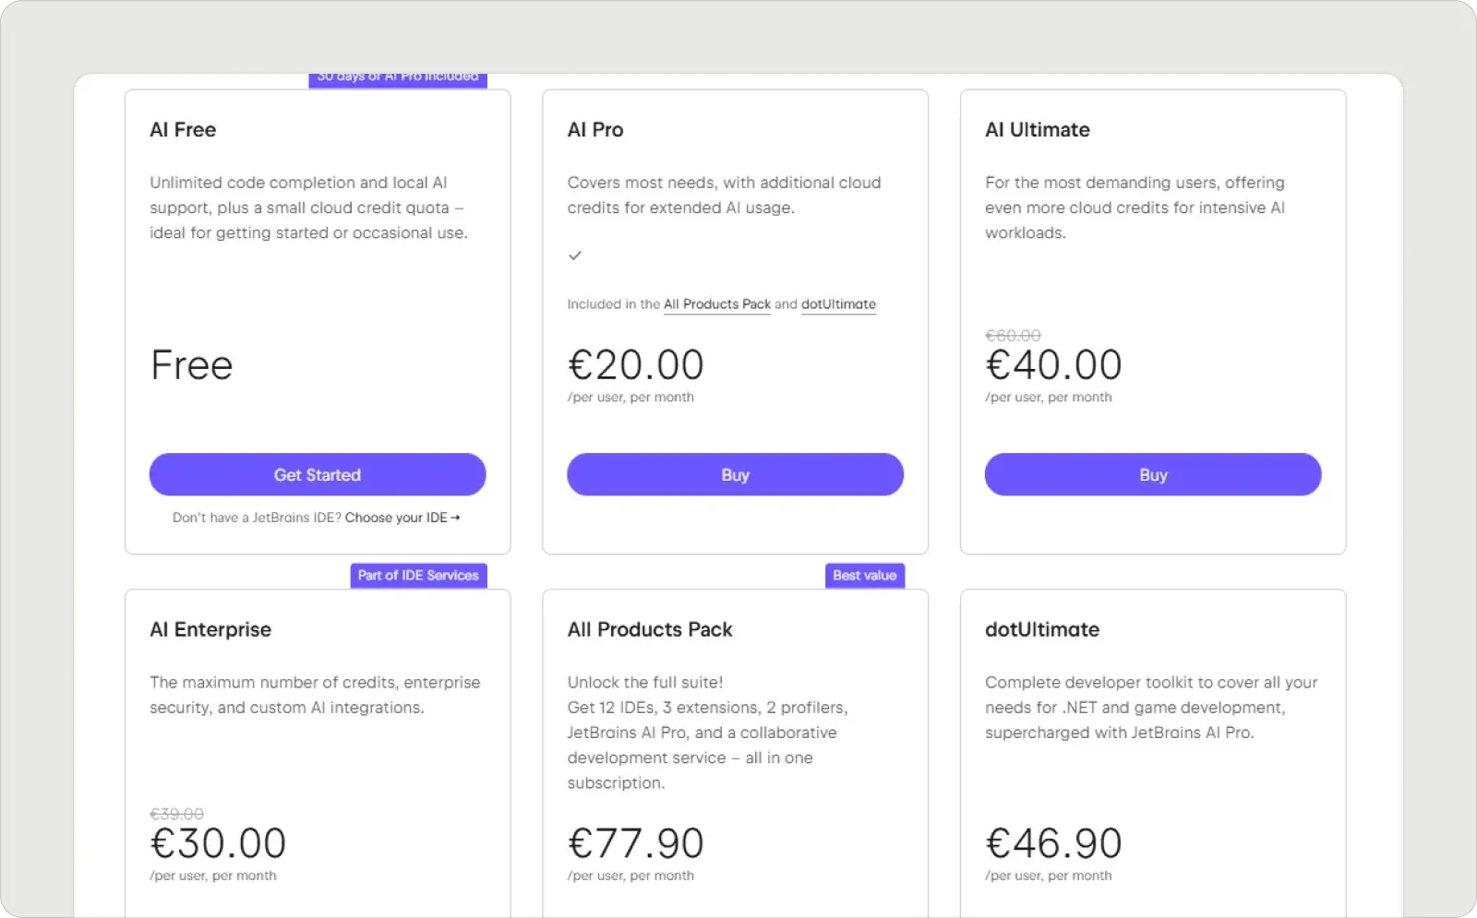Click the Part of IDE Services badge
Screen dimensions: 1477x918
pyautogui.click(x=418, y=575)
